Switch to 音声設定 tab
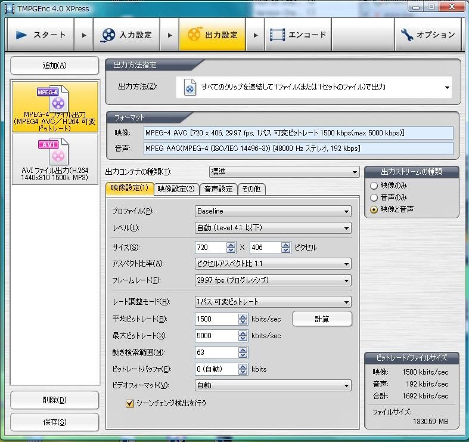The image size is (469, 442). click(x=218, y=189)
